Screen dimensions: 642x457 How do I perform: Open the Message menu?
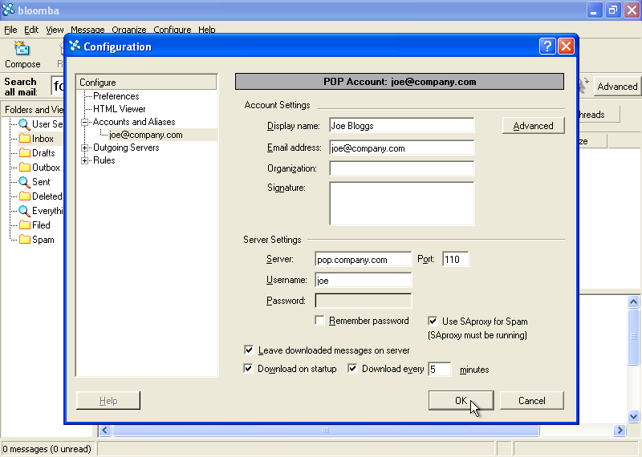[87, 30]
